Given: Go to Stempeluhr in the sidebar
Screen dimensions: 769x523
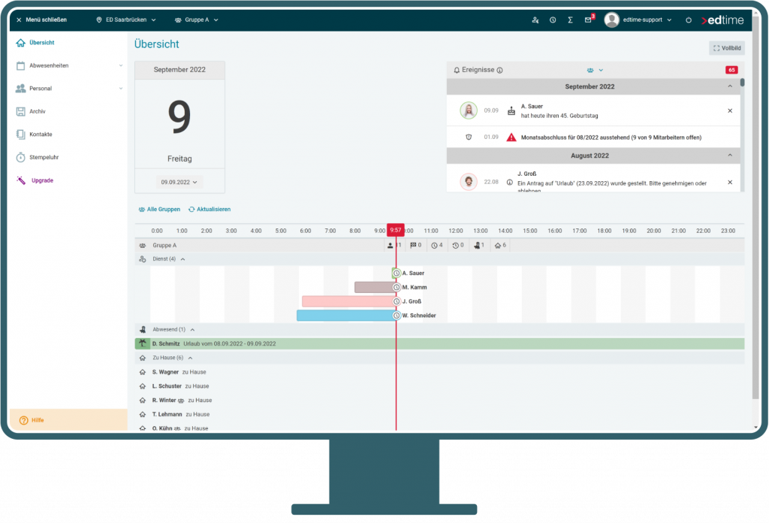Looking at the screenshot, I should (45, 157).
